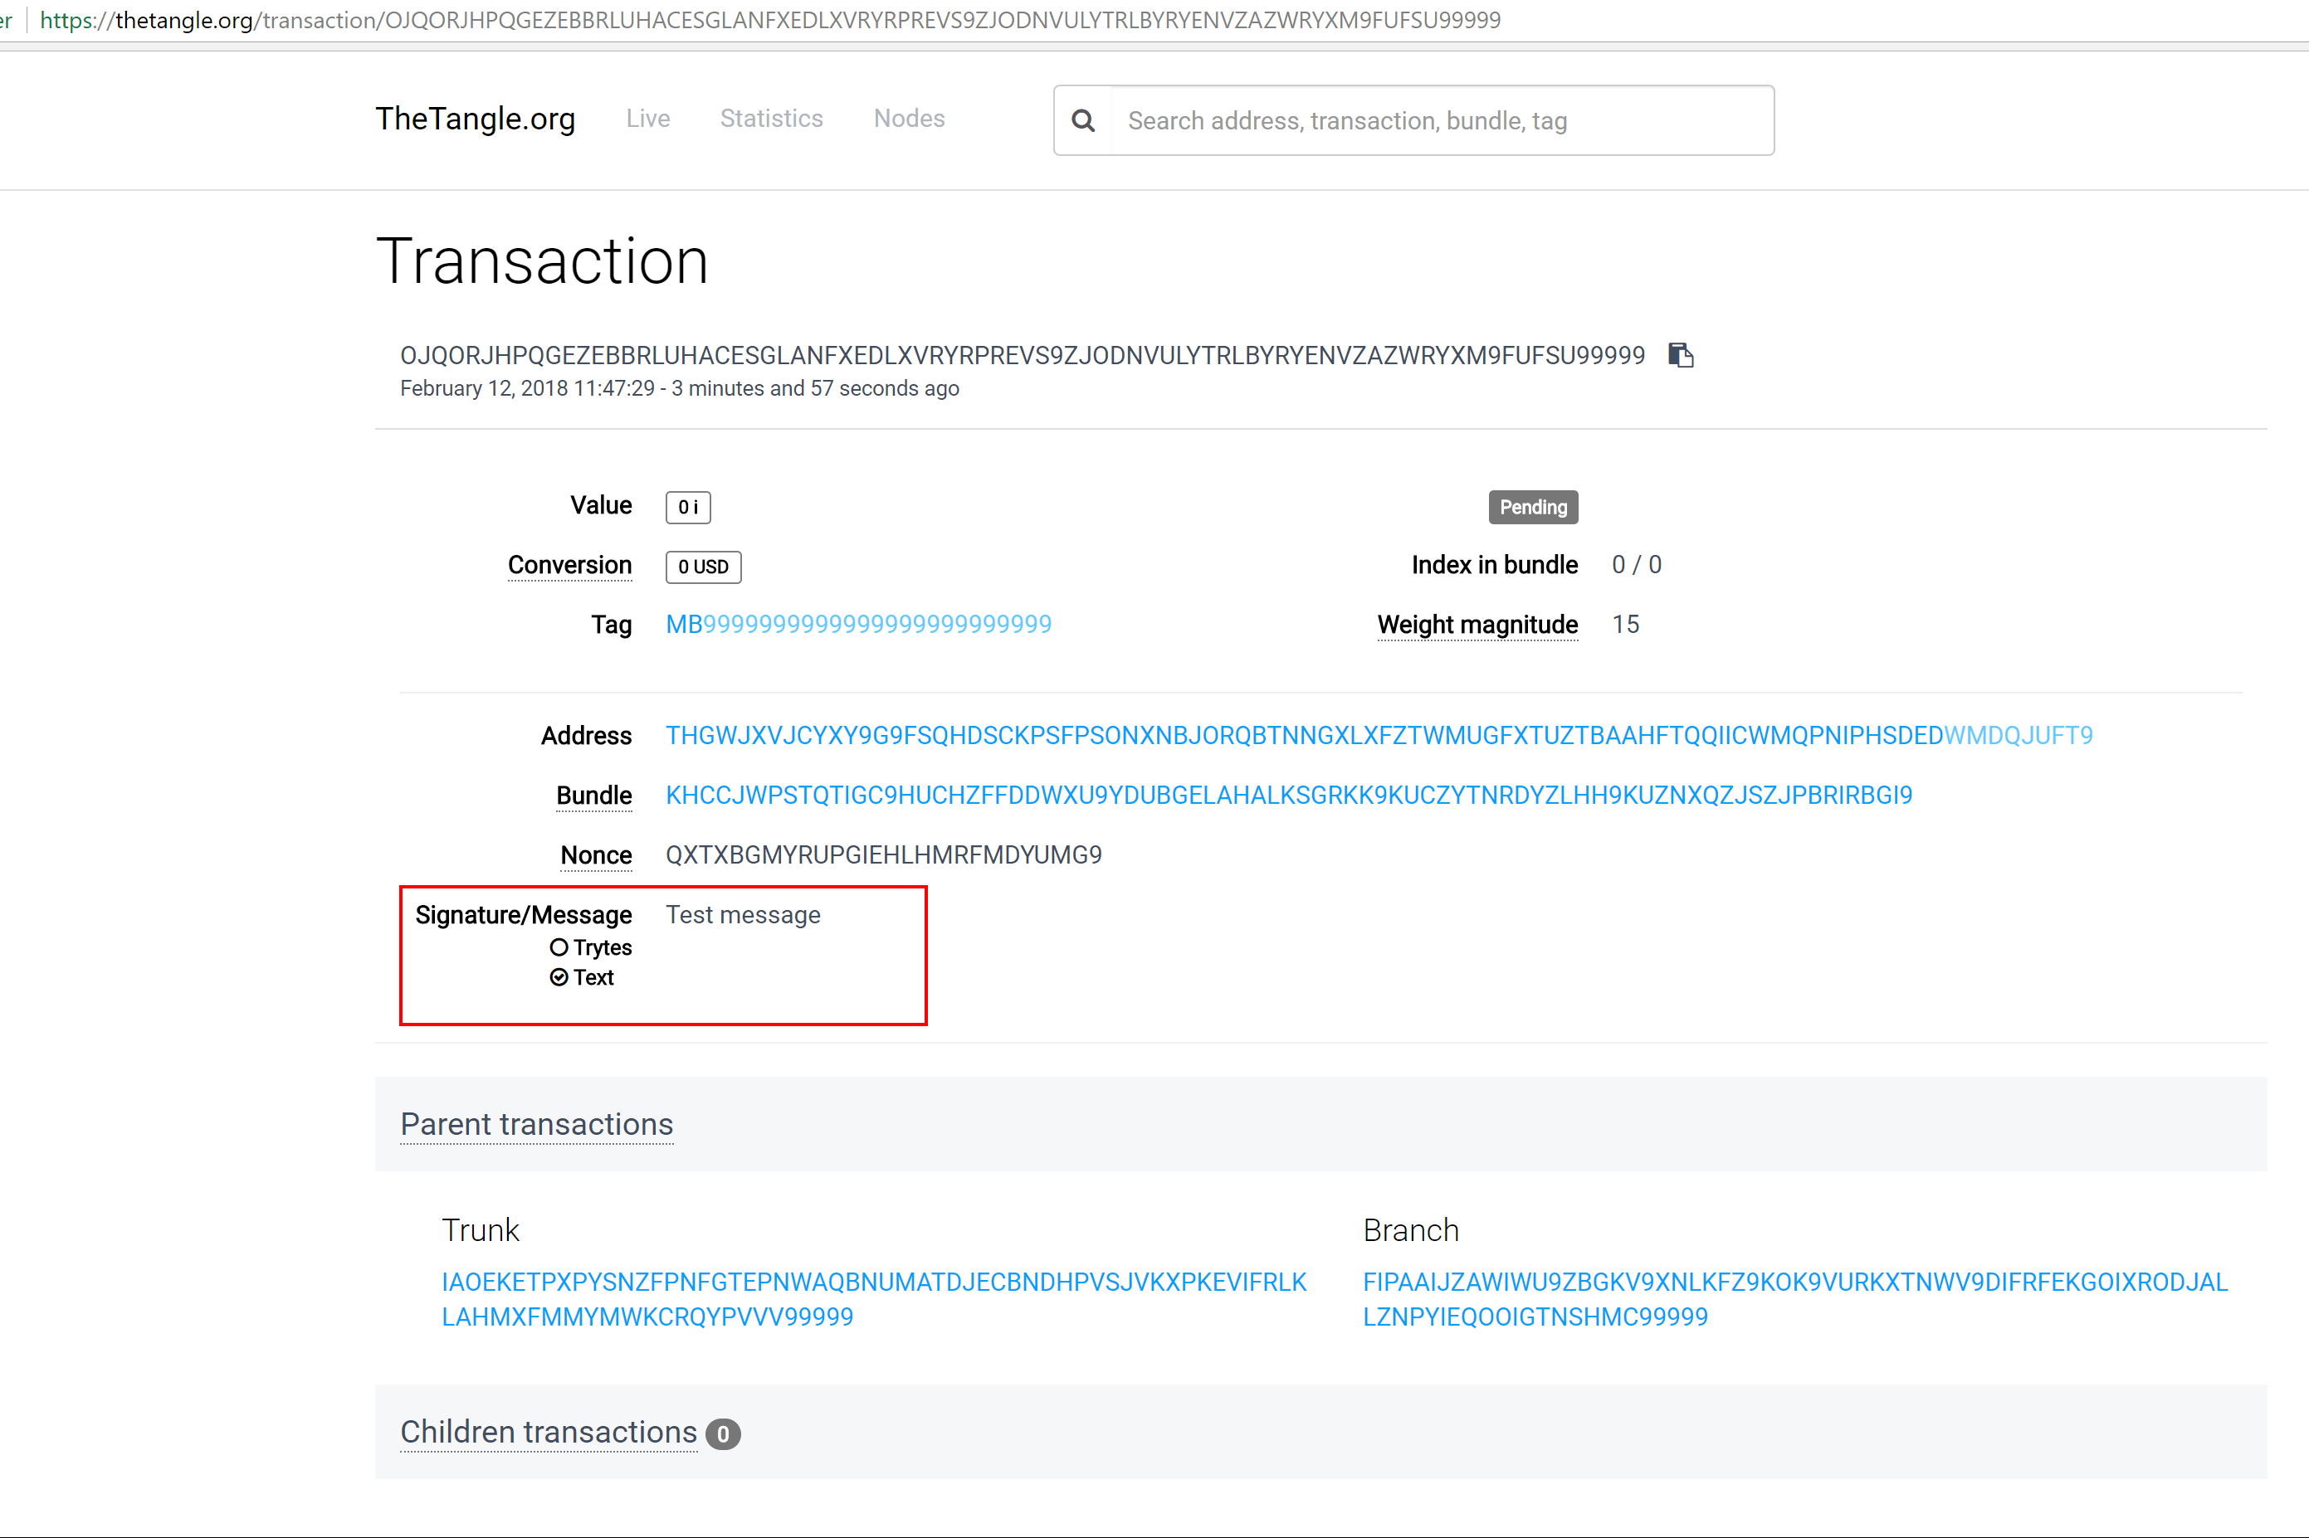Select the Text radio option
This screenshot has width=2309, height=1538.
pyautogui.click(x=559, y=977)
